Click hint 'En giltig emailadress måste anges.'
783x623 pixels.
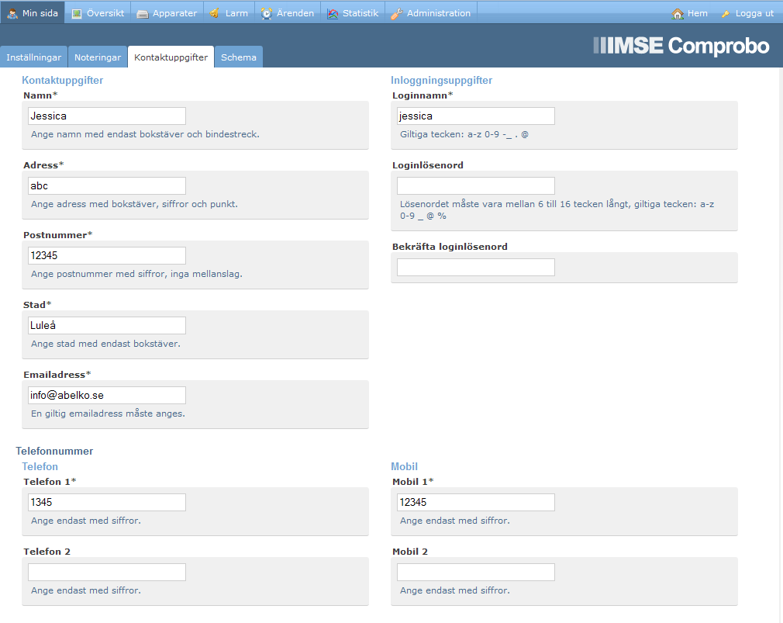click(108, 414)
